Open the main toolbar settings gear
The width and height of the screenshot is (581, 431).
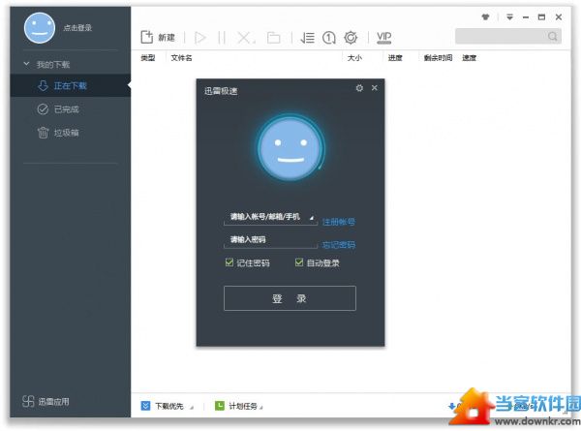coord(351,38)
